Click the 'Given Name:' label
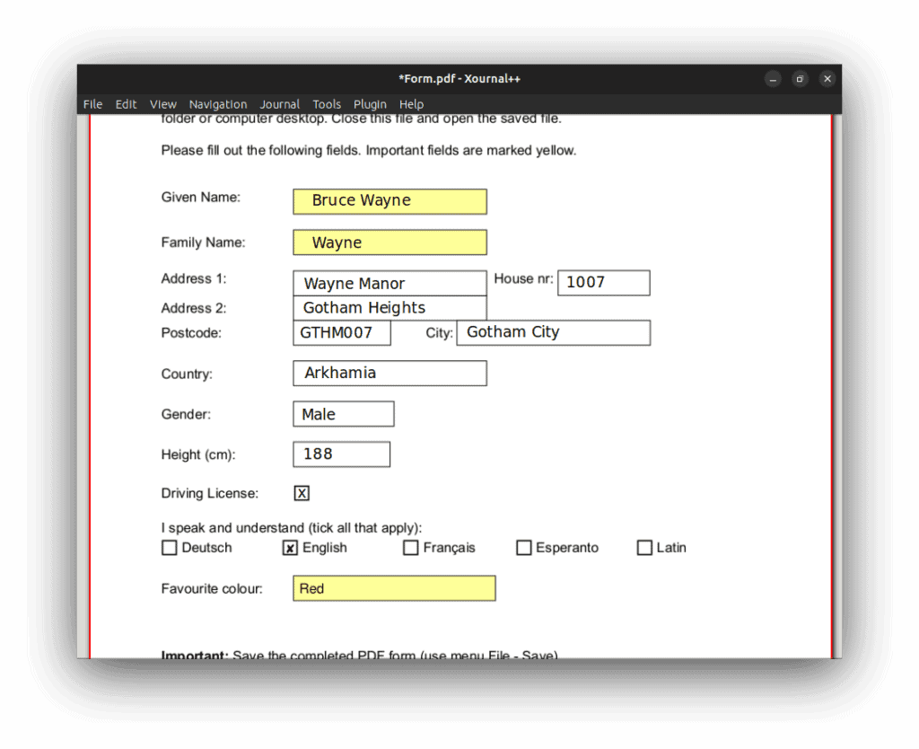 tap(201, 197)
